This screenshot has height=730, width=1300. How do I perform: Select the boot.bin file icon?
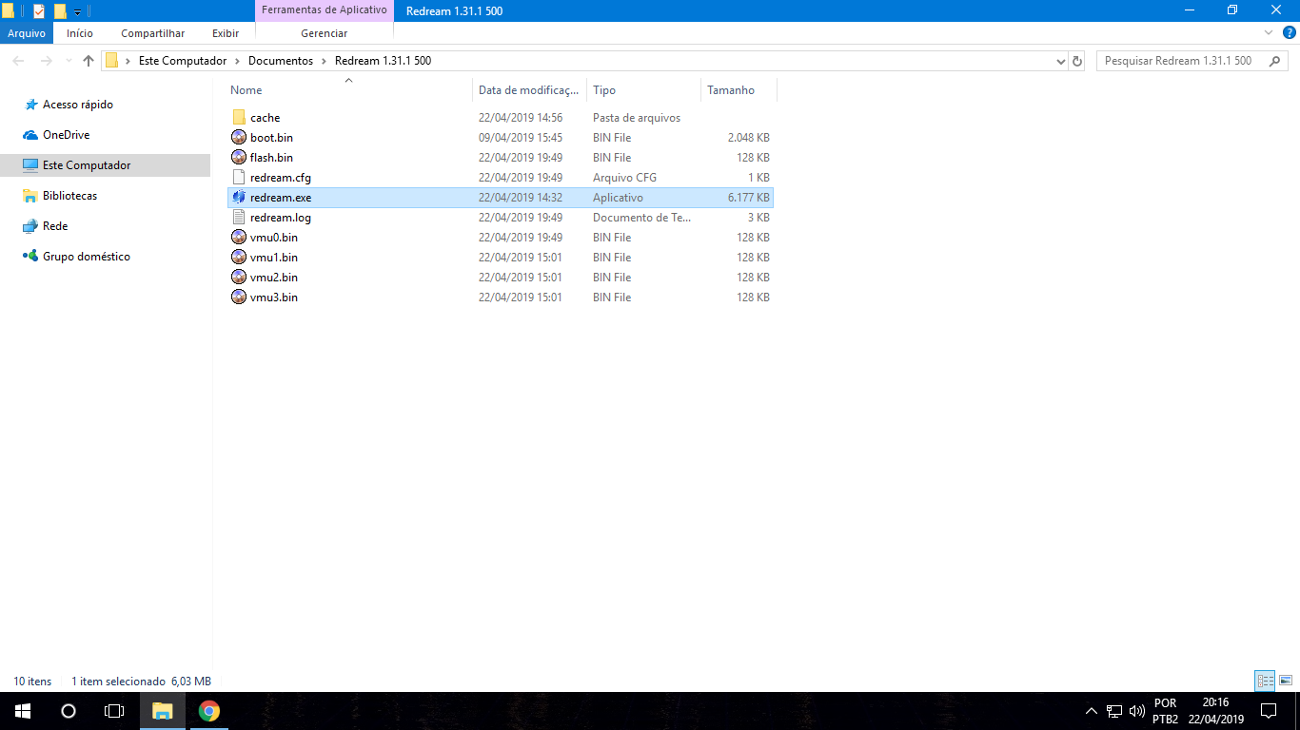[x=239, y=138]
